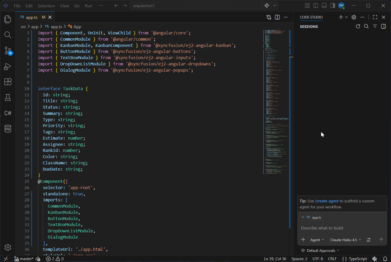The width and height of the screenshot is (391, 262).
Task: Open Manage gear in activity bar
Action: pos(8,247)
